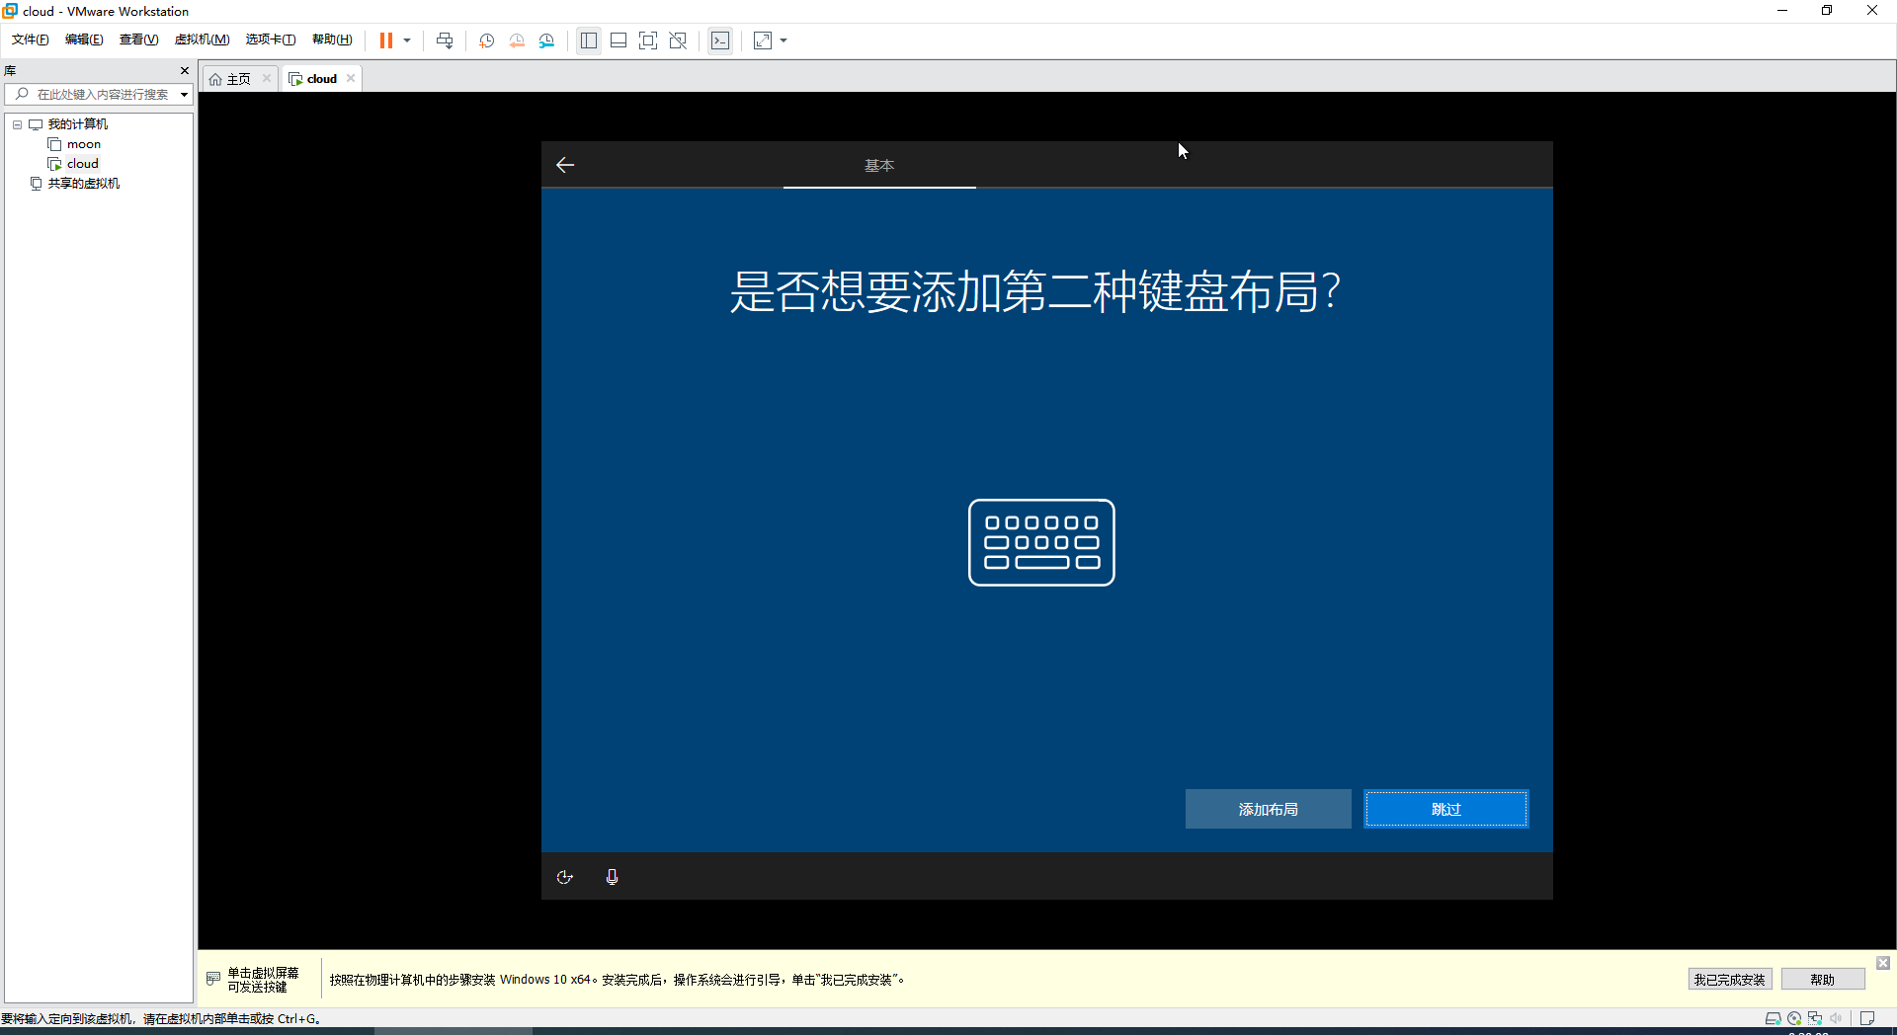Toggle the thumbnail bar view icon

(x=619, y=40)
